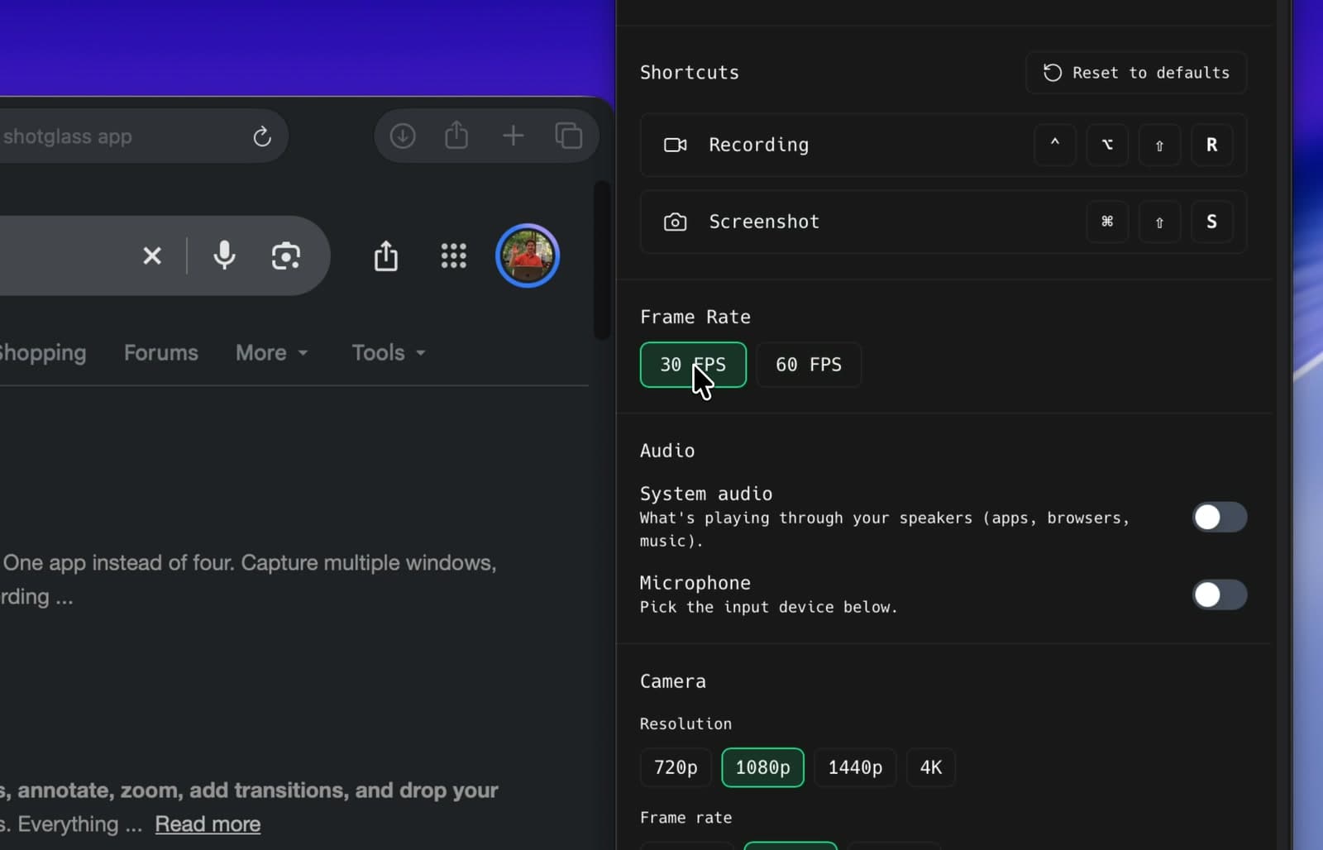Image resolution: width=1323 pixels, height=850 pixels.
Task: Expand the More search filters dropdown
Action: pos(272,353)
